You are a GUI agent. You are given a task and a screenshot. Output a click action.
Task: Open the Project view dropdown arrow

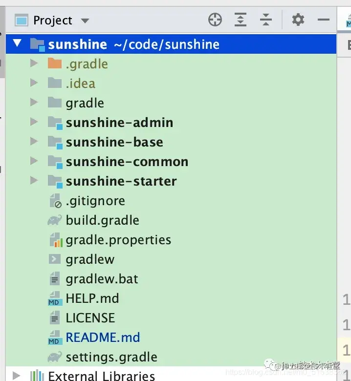click(x=85, y=21)
